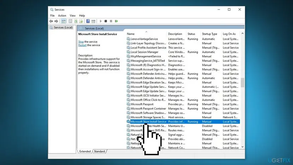Switch to the Extended tab
The height and width of the screenshot is (165, 293).
[85, 151]
